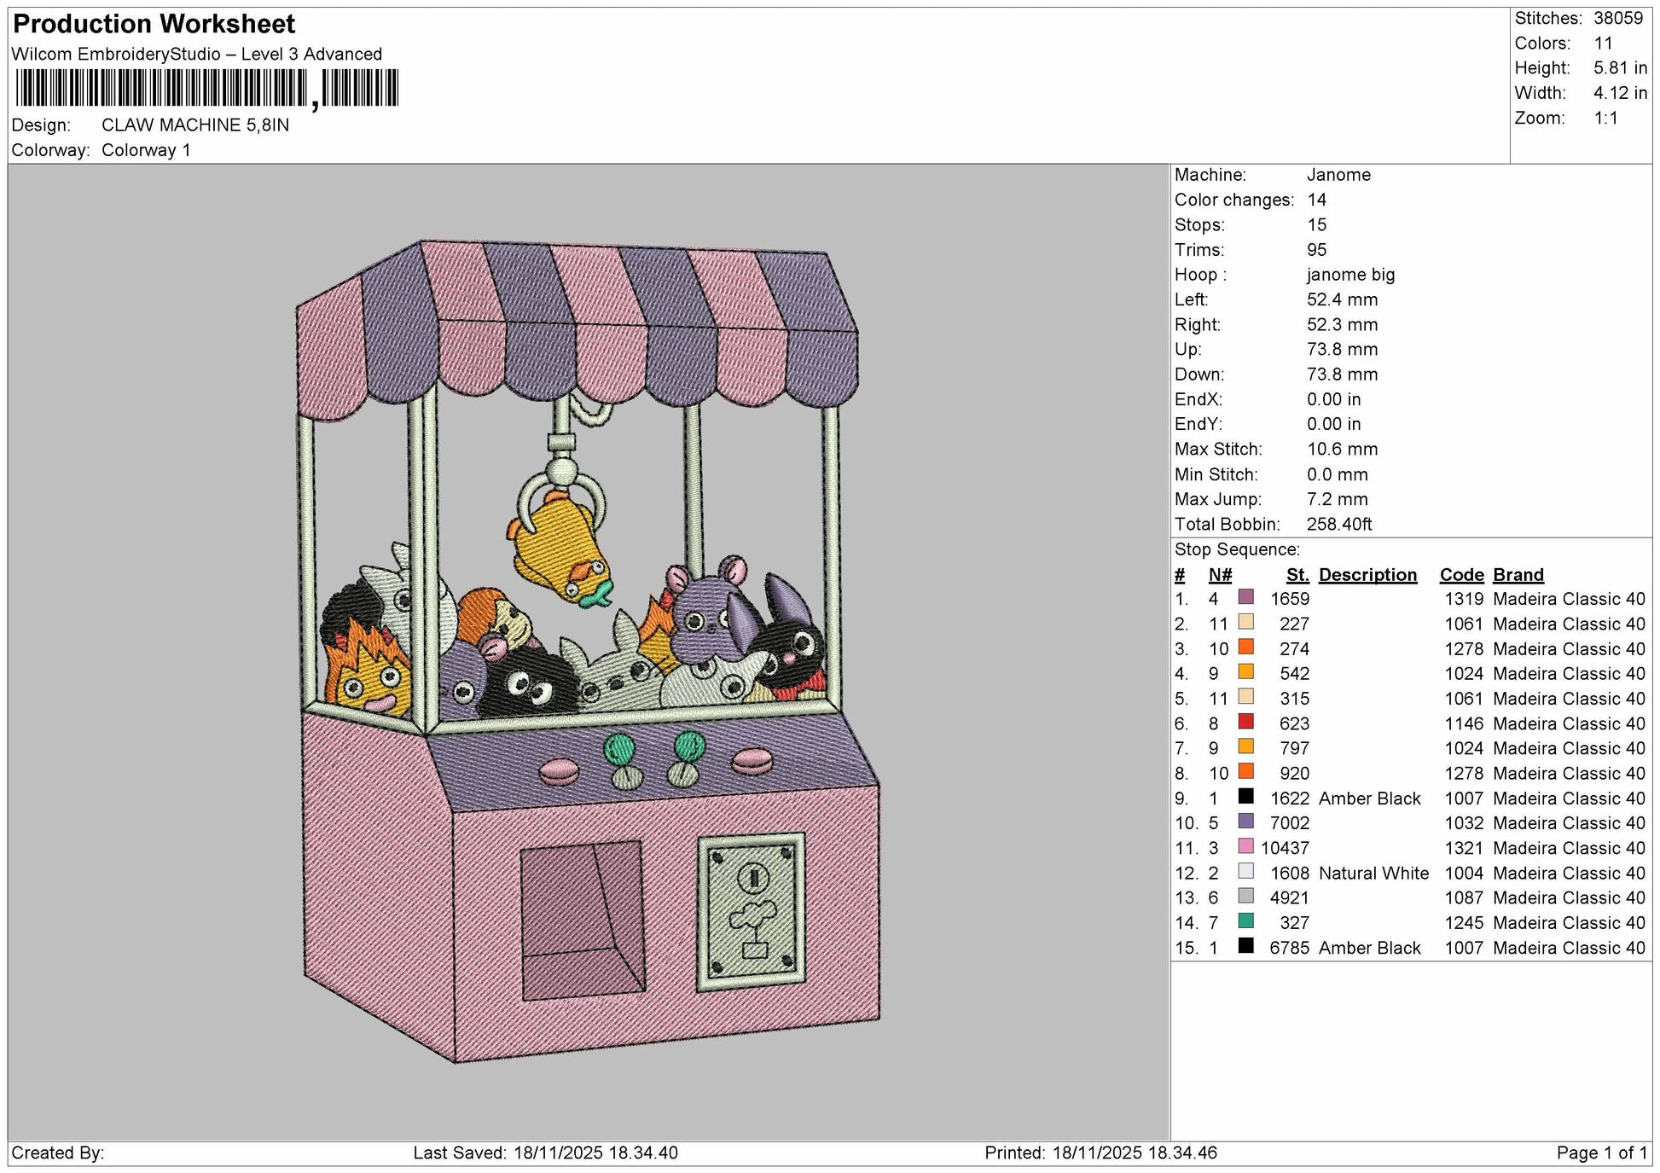Click the pink swatch in stop 11
Image resolution: width=1660 pixels, height=1173 pixels.
tap(1245, 846)
